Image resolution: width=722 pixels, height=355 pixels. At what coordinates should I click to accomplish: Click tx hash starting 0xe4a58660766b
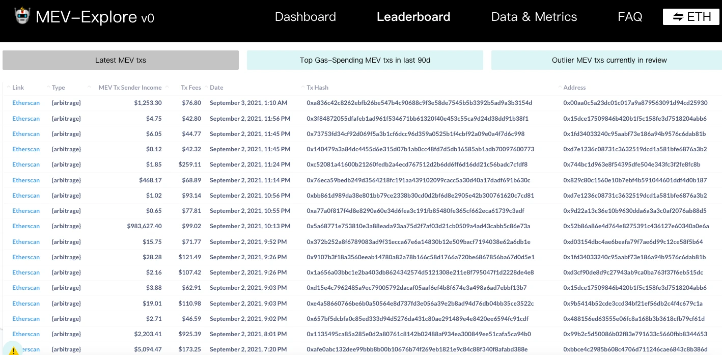click(421, 304)
